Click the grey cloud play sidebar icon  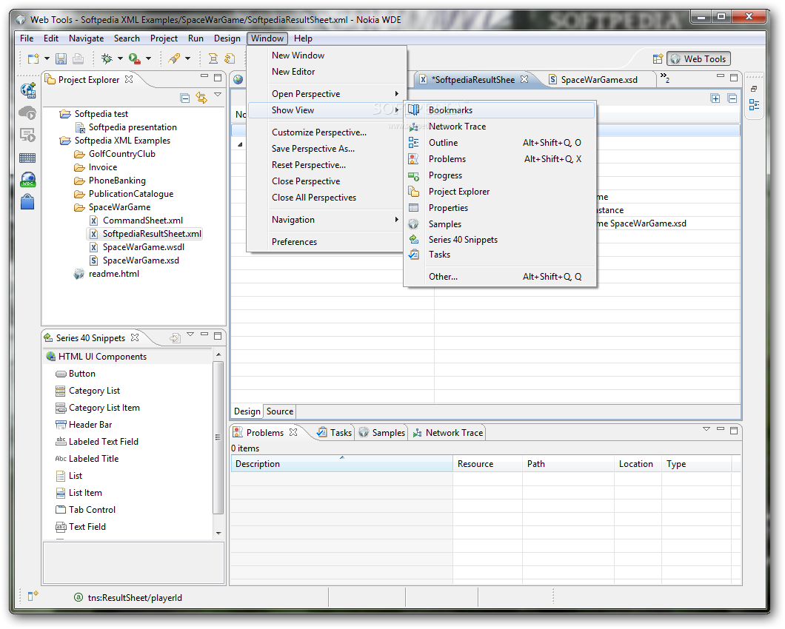27,112
